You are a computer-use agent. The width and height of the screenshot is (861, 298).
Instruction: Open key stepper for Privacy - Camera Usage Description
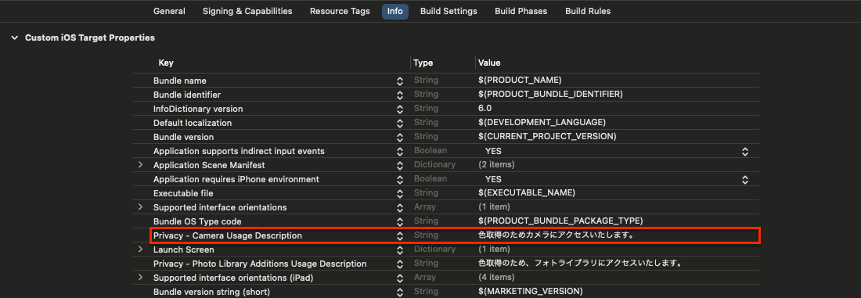click(400, 235)
